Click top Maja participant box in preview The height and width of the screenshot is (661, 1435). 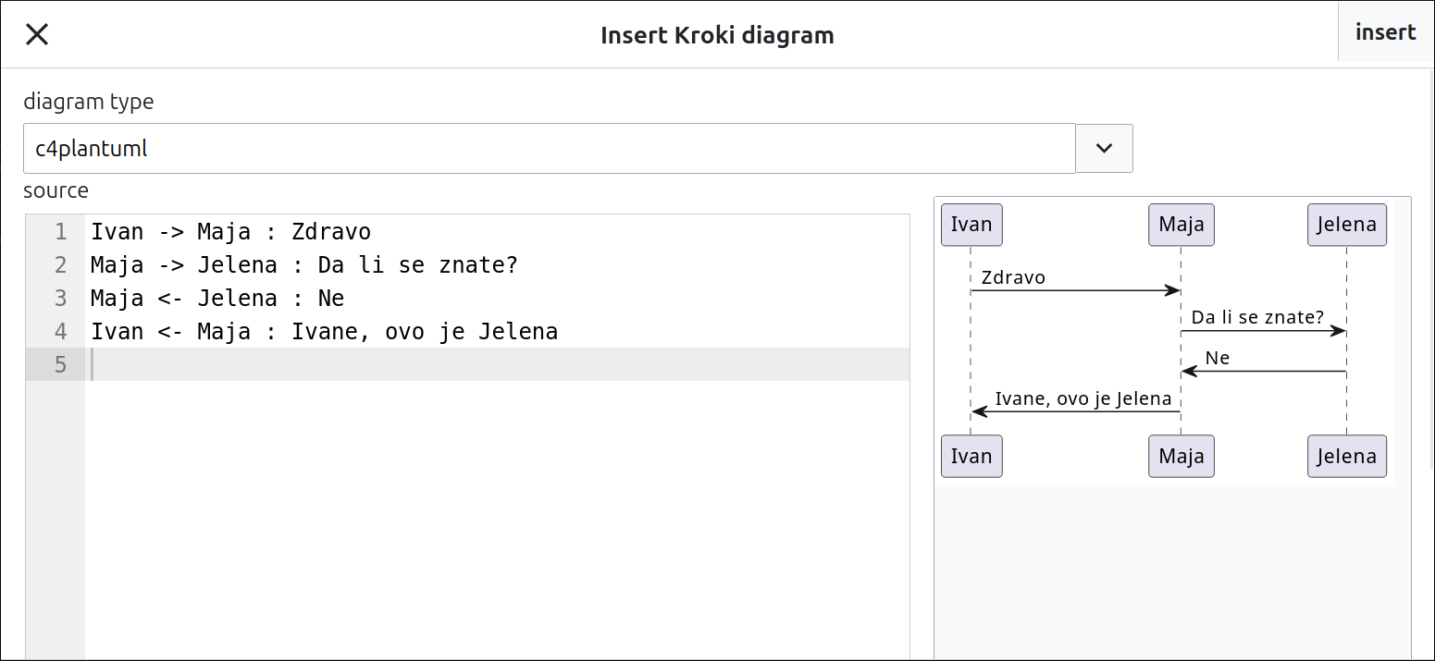pyautogui.click(x=1181, y=225)
